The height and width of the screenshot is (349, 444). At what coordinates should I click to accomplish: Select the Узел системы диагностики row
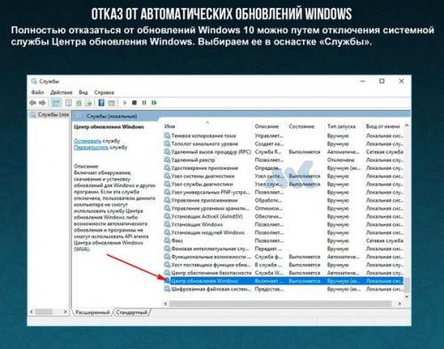(x=283, y=176)
